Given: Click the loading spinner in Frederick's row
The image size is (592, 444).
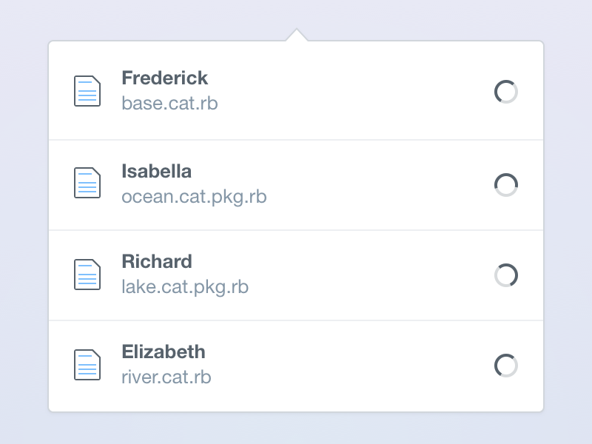Looking at the screenshot, I should click(x=506, y=92).
